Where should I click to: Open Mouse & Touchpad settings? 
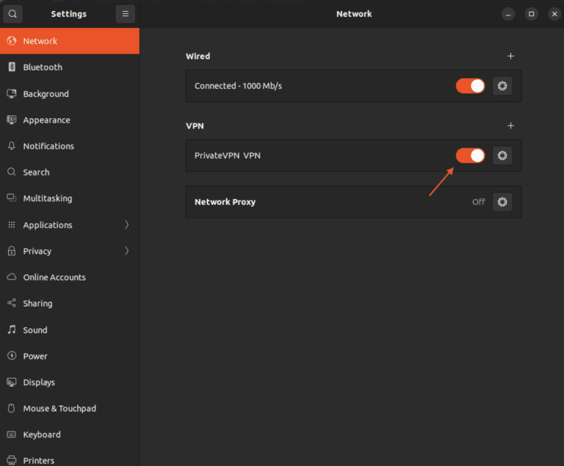59,409
